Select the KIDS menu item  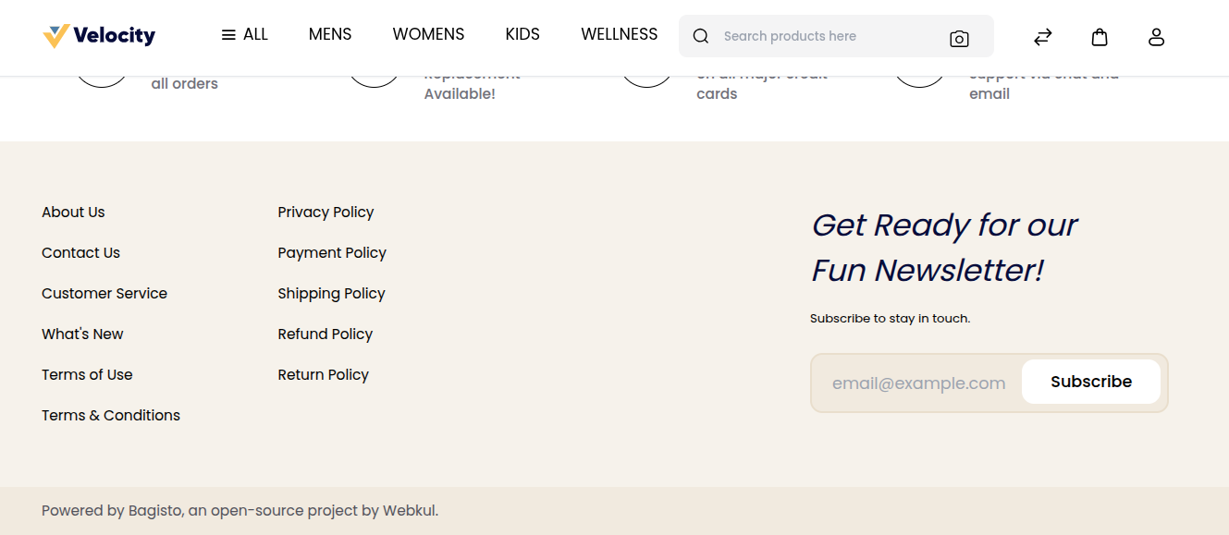pyautogui.click(x=522, y=35)
